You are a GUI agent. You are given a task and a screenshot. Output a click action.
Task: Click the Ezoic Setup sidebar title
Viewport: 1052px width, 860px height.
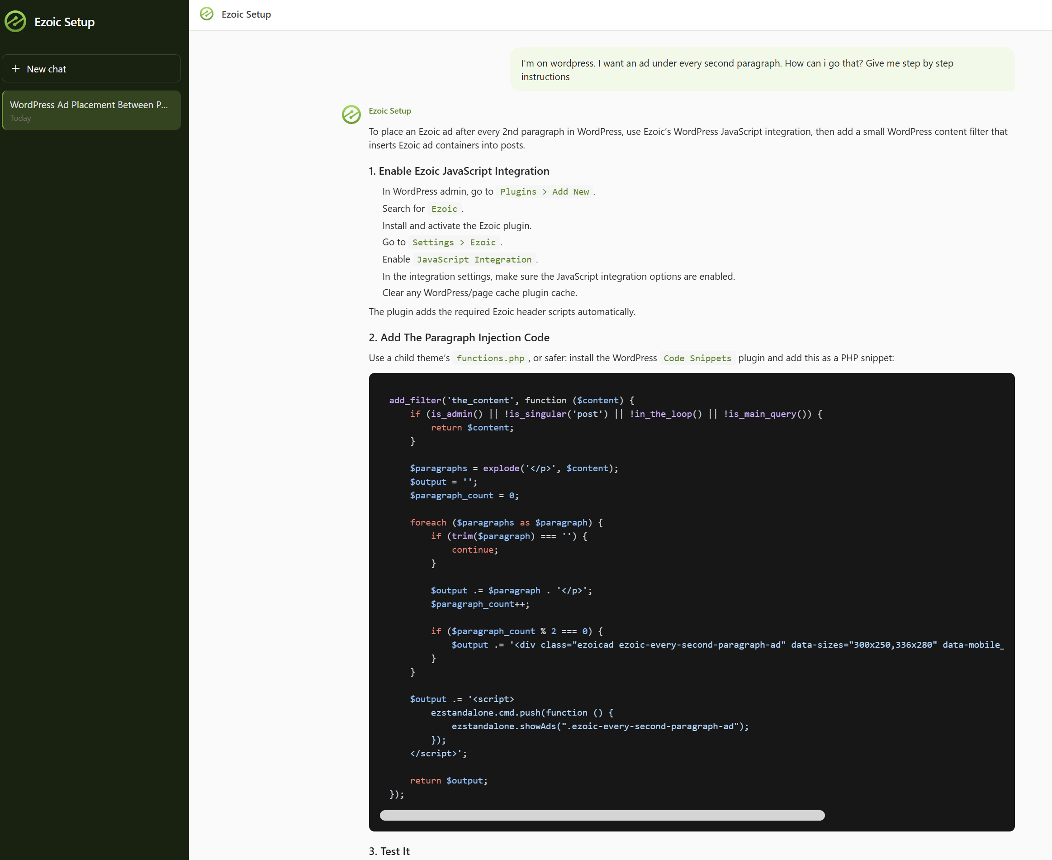[x=64, y=22]
